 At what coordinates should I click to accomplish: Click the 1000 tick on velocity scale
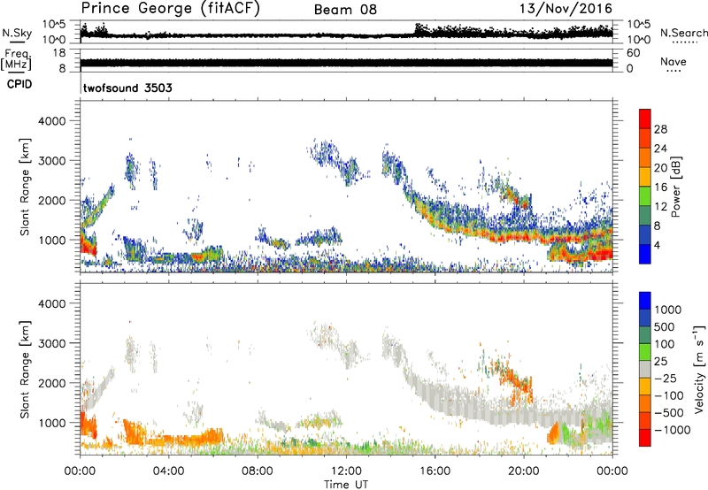click(x=667, y=310)
